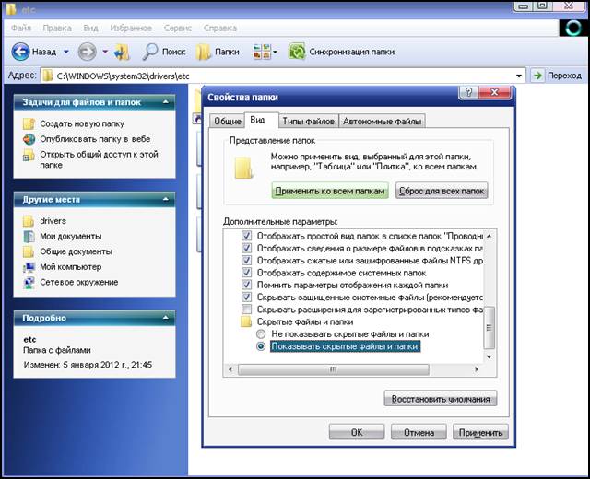Viewport: 590px width, 479px height.
Task: Select Не показывать скрытые файлы и папки
Action: tap(261, 333)
